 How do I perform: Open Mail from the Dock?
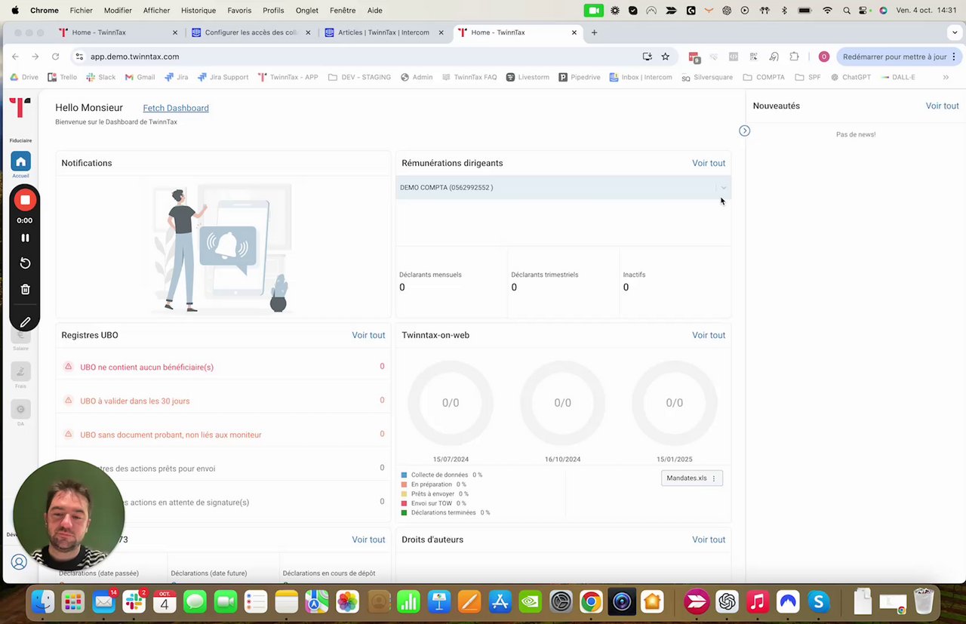104,601
